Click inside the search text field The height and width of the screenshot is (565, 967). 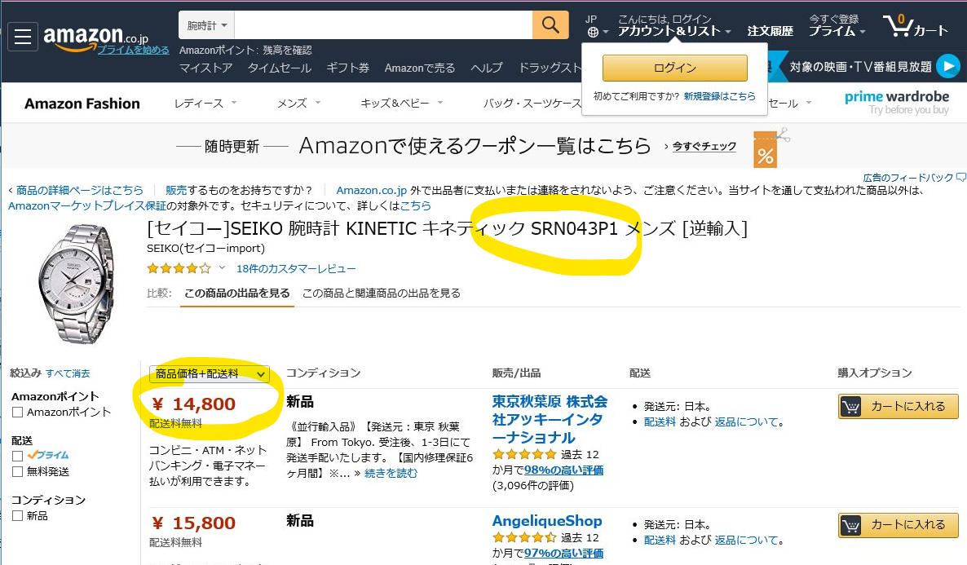tap(383, 24)
